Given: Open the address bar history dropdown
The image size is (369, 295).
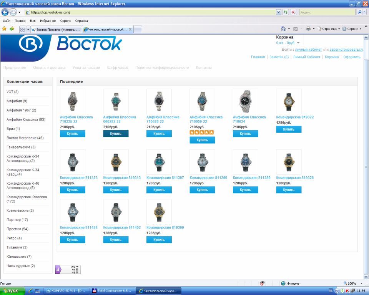Looking at the screenshot, I should [x=279, y=12].
